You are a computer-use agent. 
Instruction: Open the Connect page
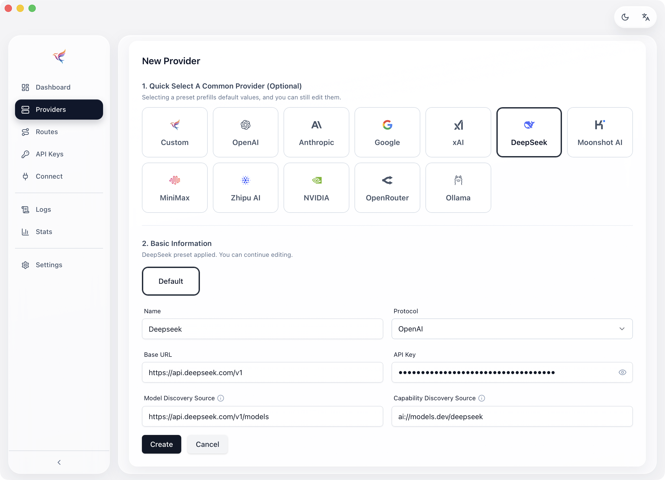[59, 176]
